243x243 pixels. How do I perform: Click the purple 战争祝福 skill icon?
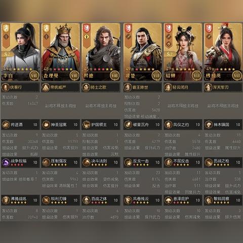click(x=6, y=163)
